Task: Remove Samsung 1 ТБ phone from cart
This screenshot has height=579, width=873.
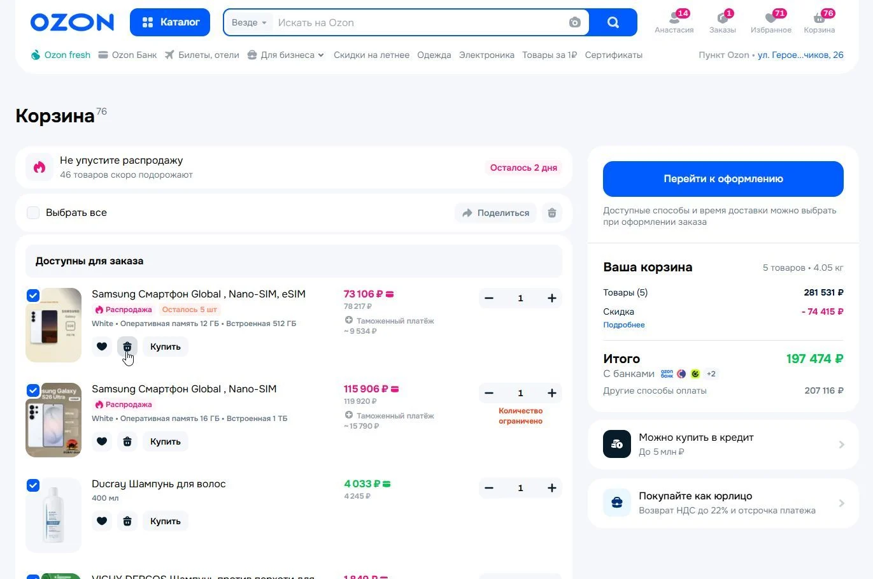Action: [x=127, y=441]
